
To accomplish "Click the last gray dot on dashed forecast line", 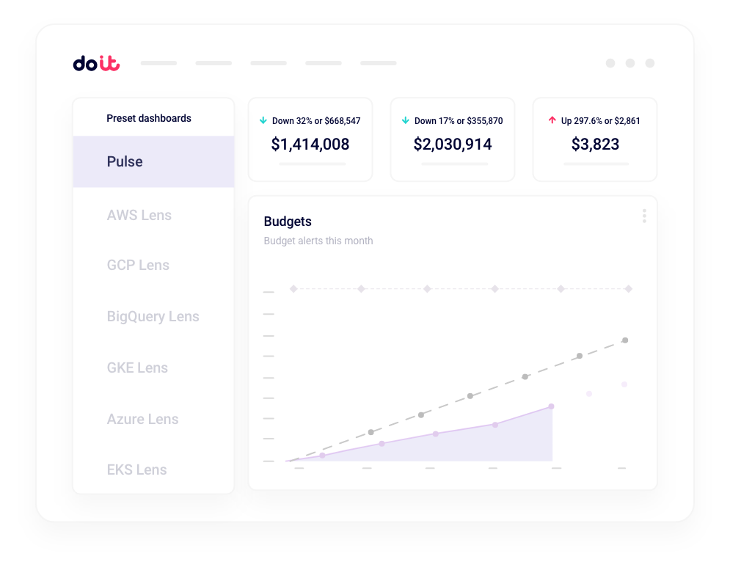I will pos(625,340).
